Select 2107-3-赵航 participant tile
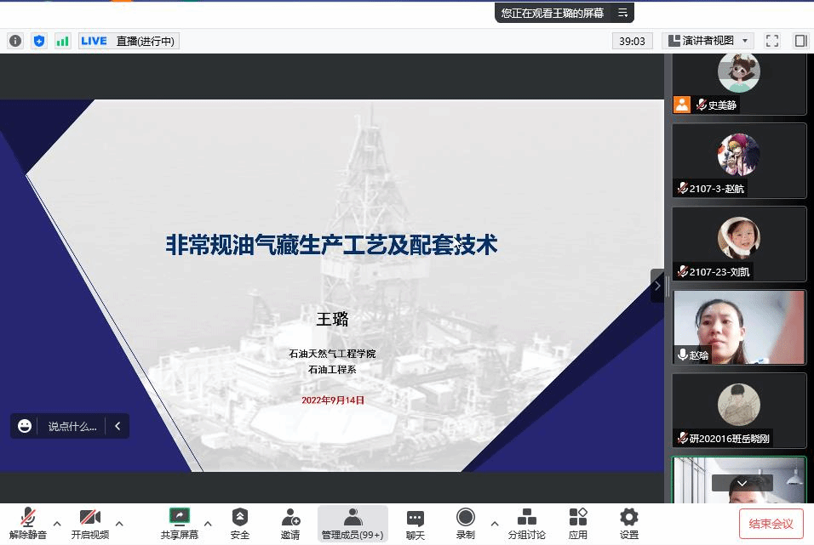 (739, 160)
